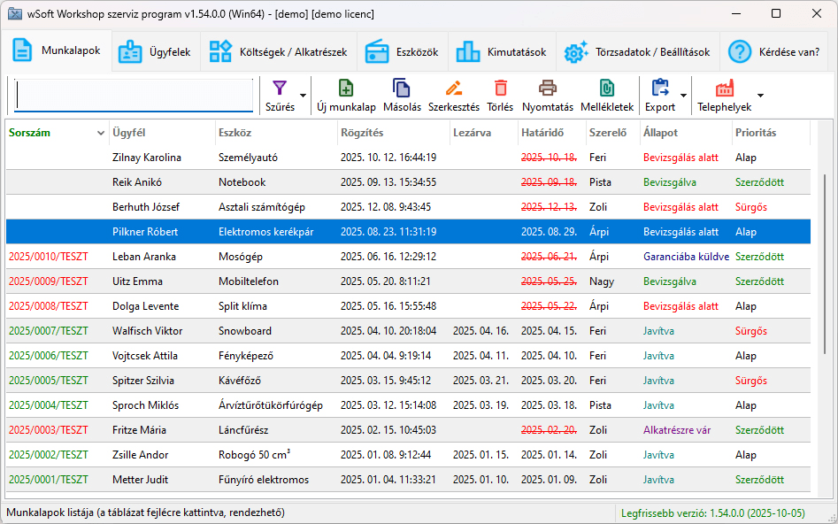Screen dimensions: 838x524
Task: Click the Telephelyek factory icon
Action: (725, 89)
